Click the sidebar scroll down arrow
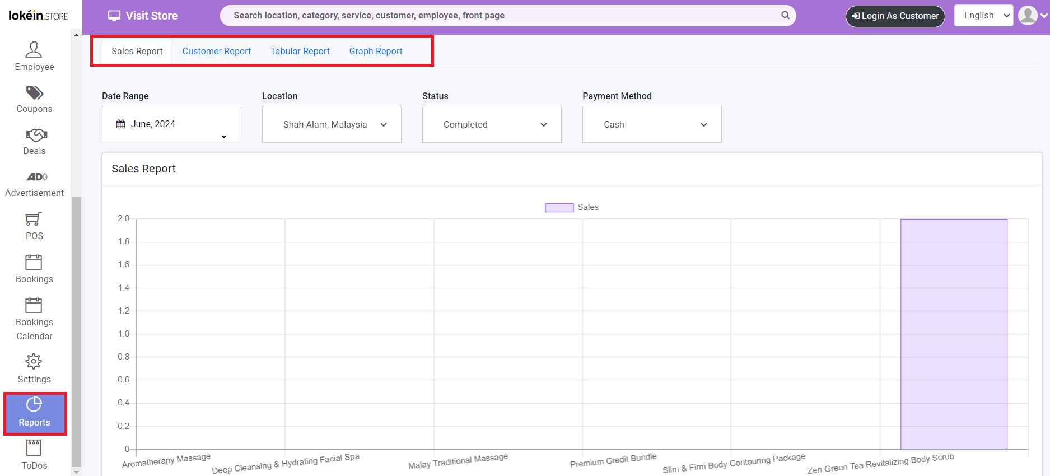Screen dimensions: 1050x476 (76, 472)
